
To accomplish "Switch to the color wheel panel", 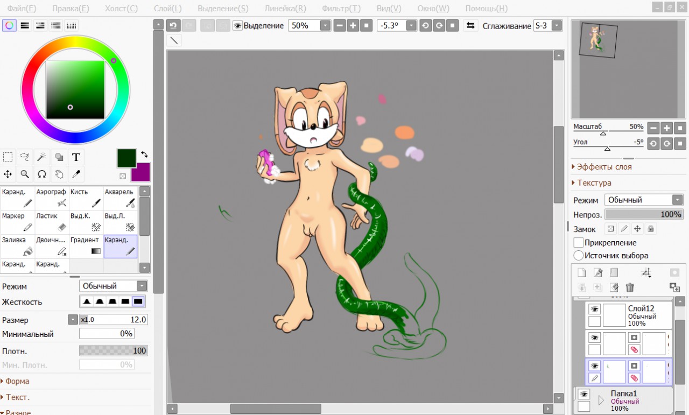I will (x=9, y=25).
